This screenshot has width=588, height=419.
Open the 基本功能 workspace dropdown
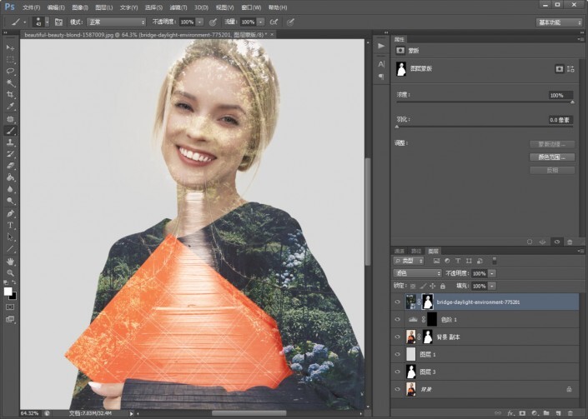click(560, 22)
